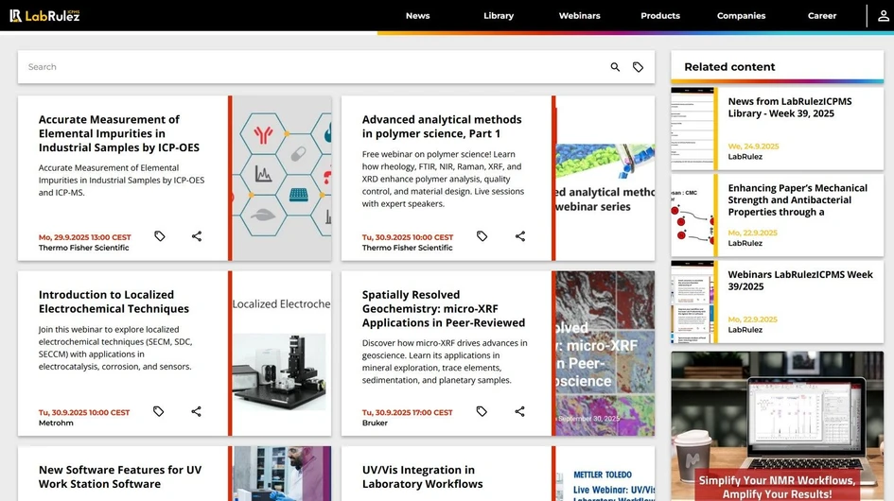Screen dimensions: 894x501
Task: Open the Webinars menu item
Action: pyautogui.click(x=579, y=16)
